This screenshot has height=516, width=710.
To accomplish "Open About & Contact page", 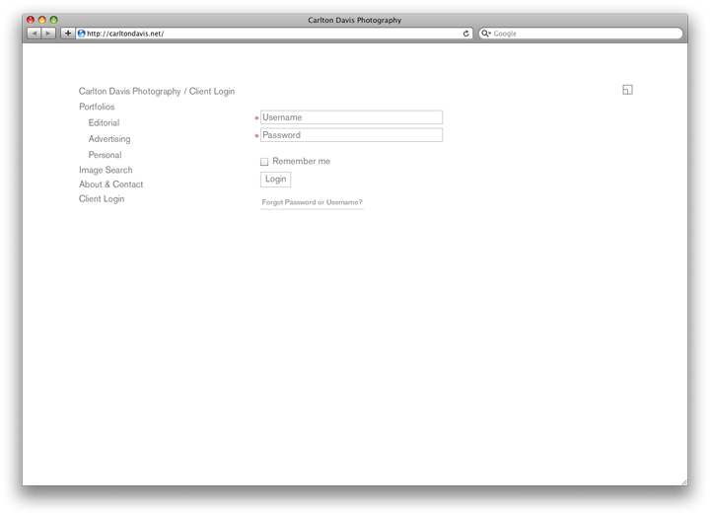I will click(110, 184).
